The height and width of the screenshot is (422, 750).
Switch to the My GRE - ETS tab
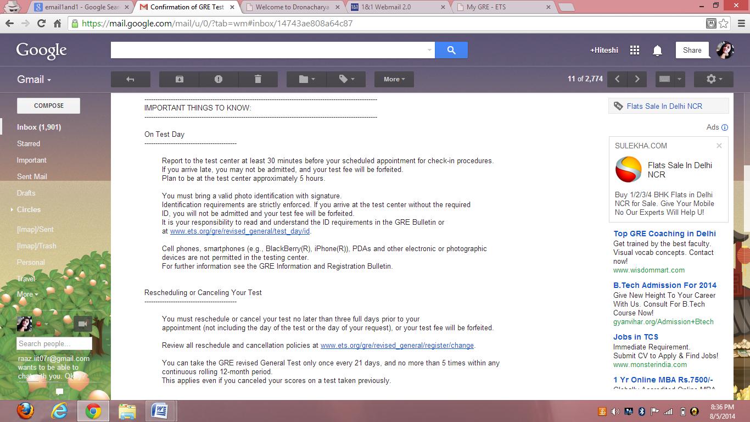click(x=502, y=7)
